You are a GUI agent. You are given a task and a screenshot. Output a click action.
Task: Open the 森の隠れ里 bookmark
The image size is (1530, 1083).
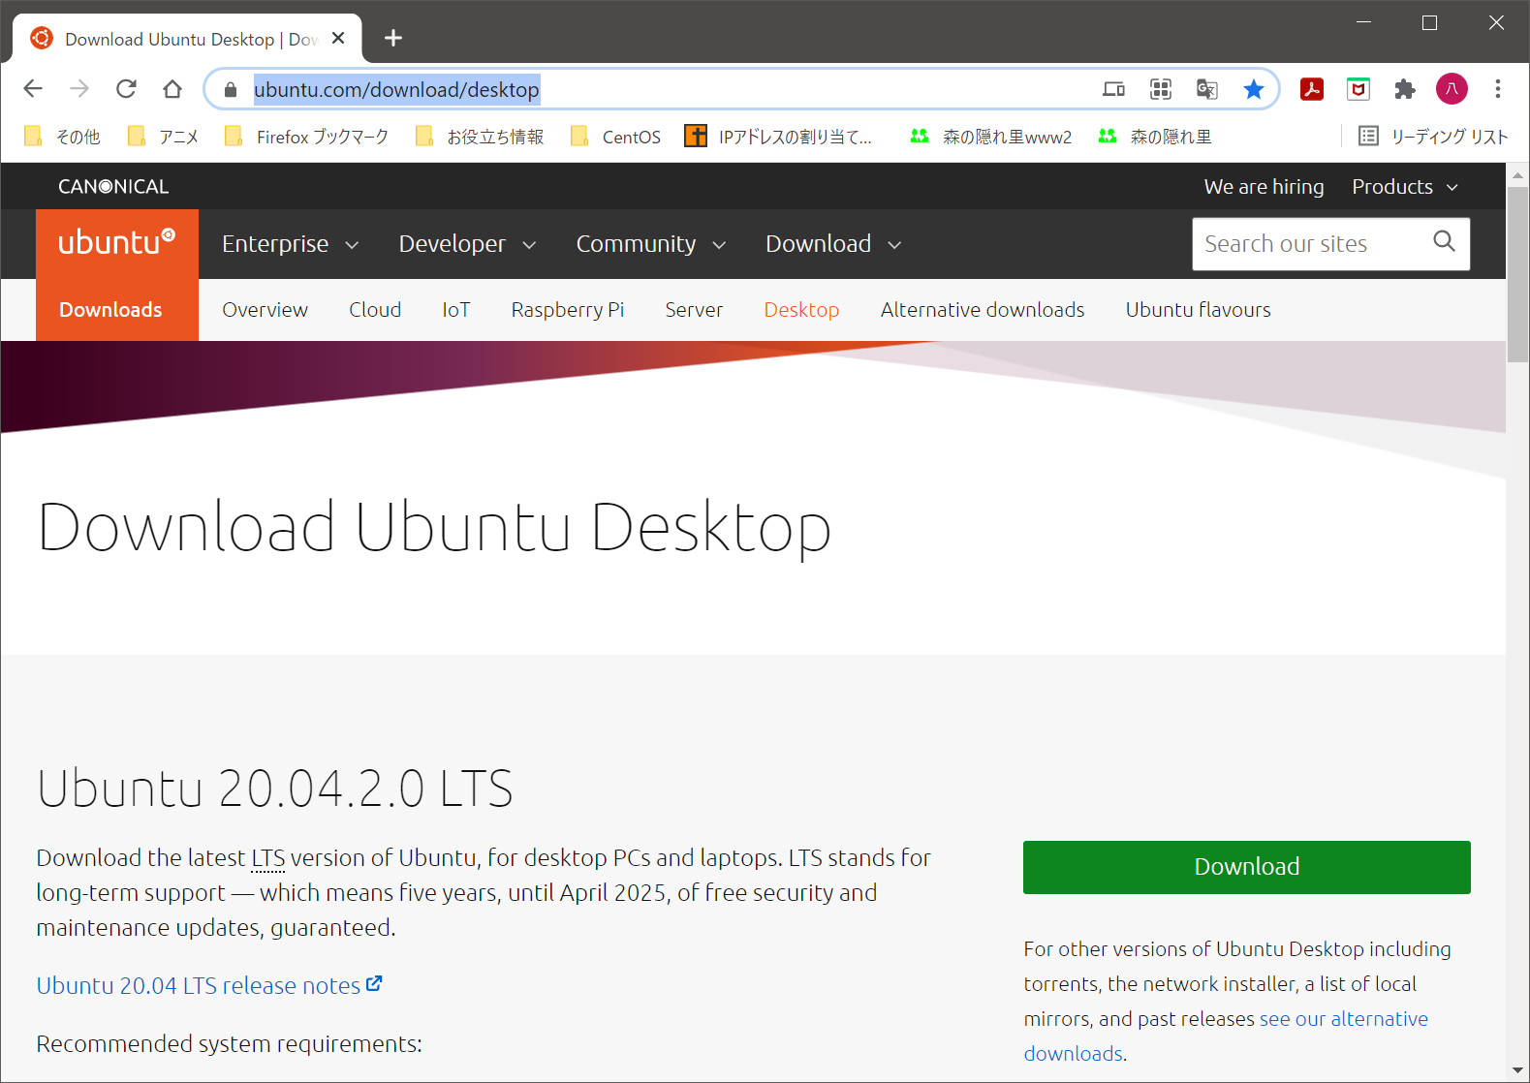tap(1155, 137)
